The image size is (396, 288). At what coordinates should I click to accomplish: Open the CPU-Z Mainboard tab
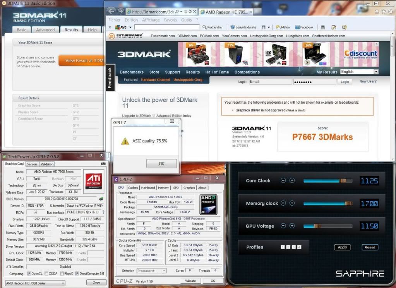click(x=148, y=188)
